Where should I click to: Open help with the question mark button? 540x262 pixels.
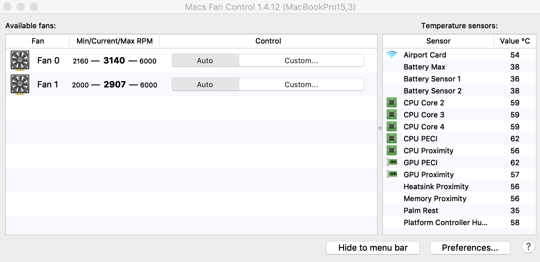528,247
